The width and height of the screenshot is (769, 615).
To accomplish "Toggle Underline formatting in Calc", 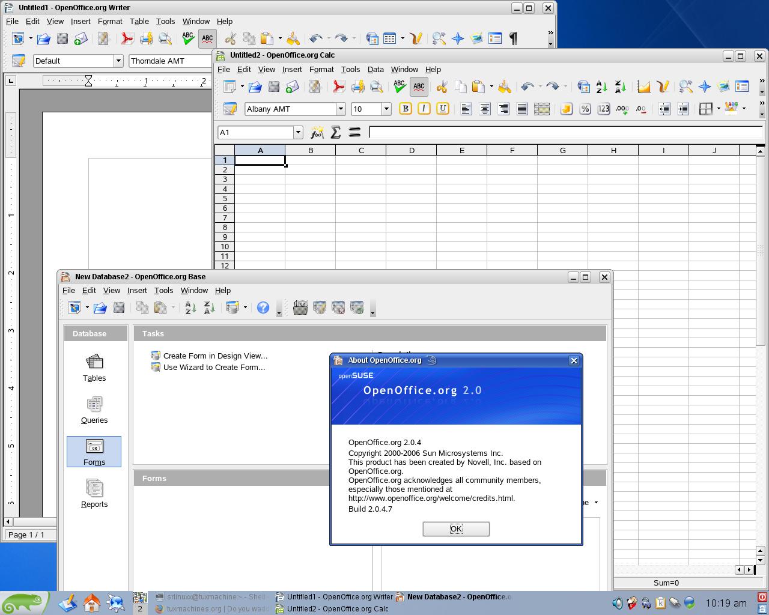I will point(443,109).
